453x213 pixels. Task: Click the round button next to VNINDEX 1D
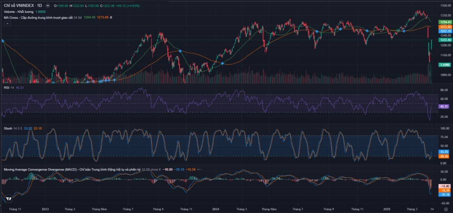point(47,6)
